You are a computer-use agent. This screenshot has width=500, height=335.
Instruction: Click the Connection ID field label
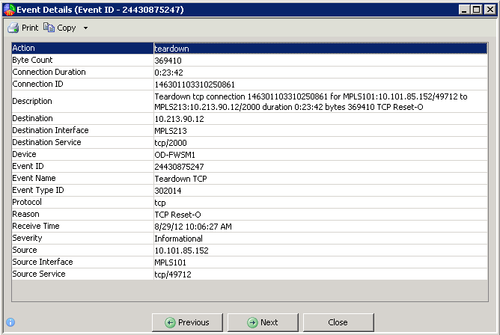[x=38, y=84]
